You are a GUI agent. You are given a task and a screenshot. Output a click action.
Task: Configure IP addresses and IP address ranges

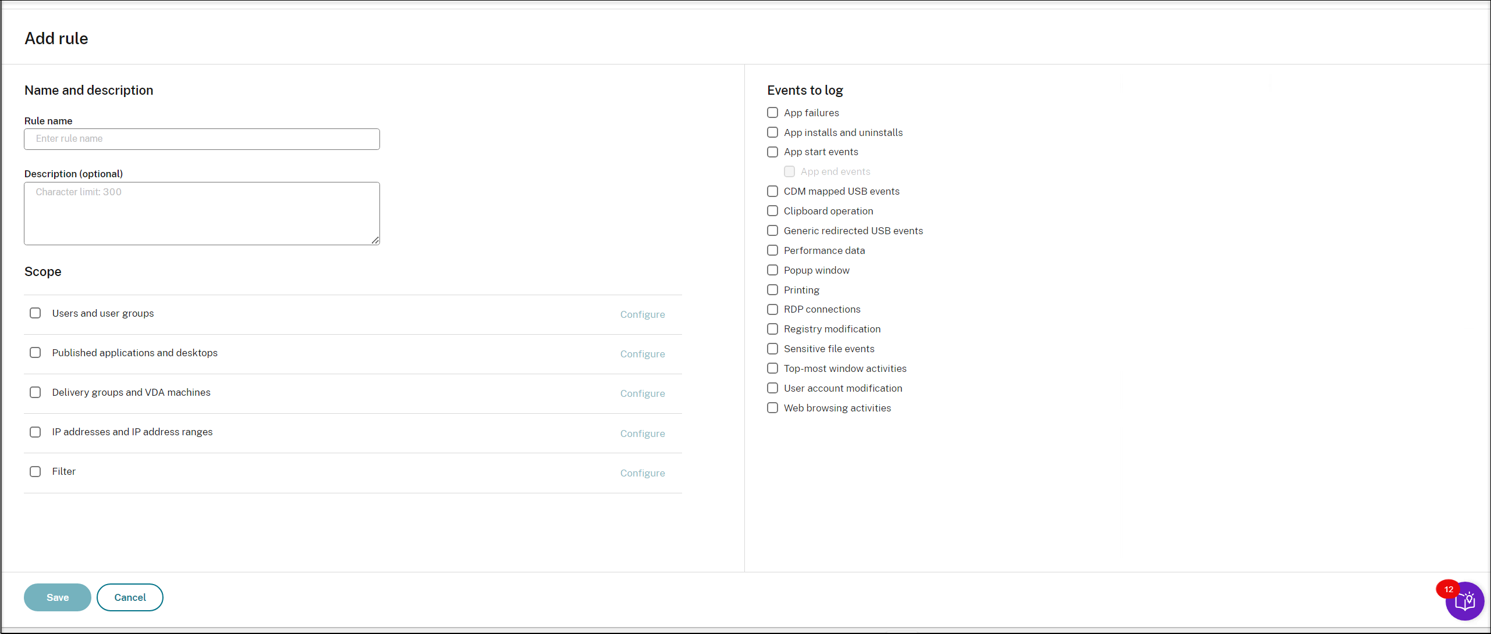(643, 433)
